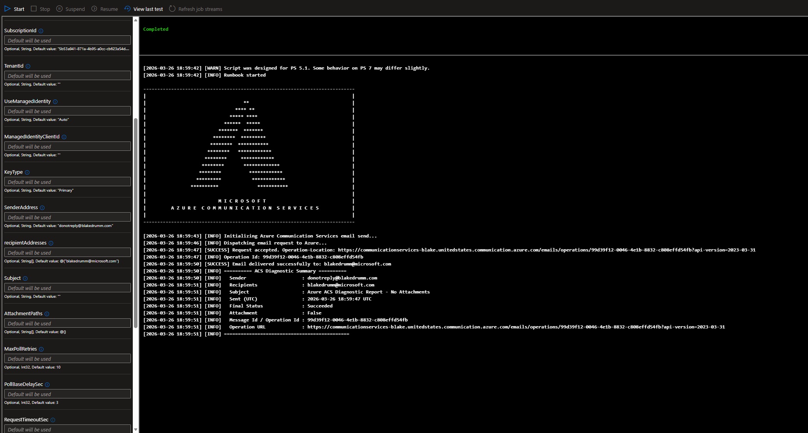Click the ManagedIdentityClientId text box

pos(67,147)
